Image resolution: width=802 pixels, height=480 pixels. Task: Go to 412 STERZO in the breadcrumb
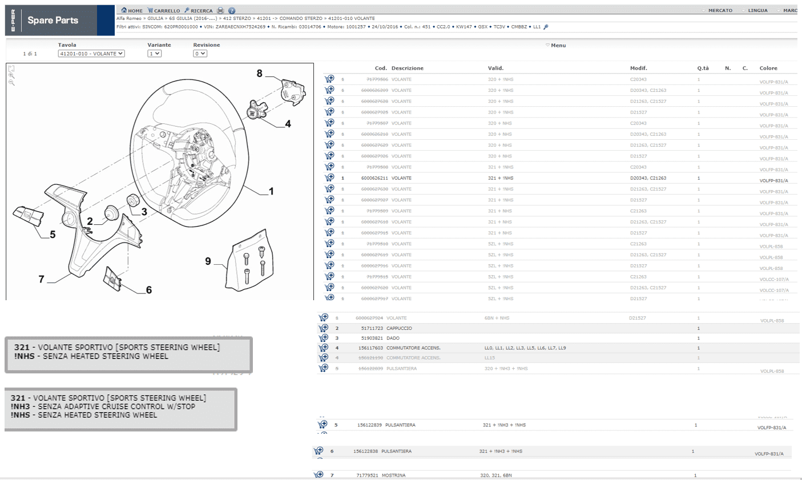[x=237, y=18]
